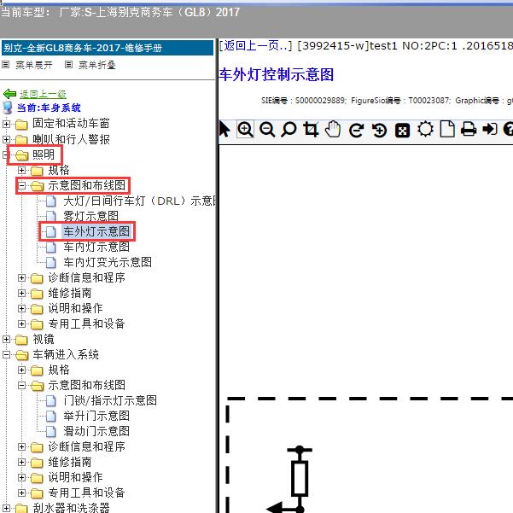Expand 固定和活动车窗 tree node

(6, 124)
